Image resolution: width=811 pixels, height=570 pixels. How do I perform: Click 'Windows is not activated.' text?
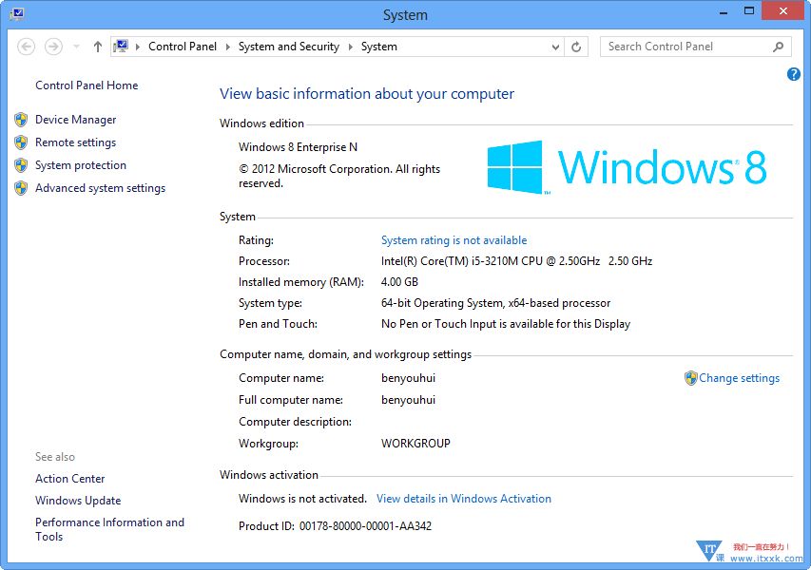click(x=302, y=499)
